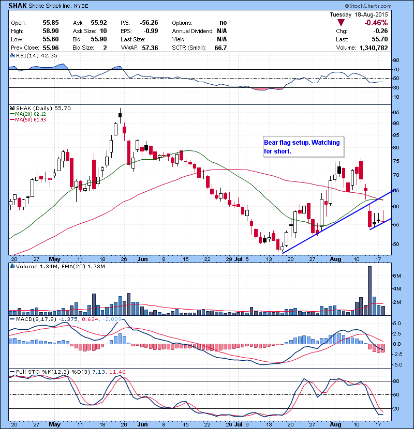Click the RSI panel legend icon
This screenshot has width=414, height=429.
(12, 55)
